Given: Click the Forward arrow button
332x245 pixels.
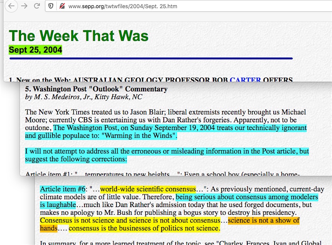Looking at the screenshot, I should click(x=24, y=6).
